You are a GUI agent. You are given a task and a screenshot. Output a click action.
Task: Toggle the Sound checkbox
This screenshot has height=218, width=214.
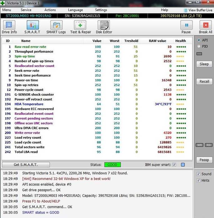click(x=198, y=174)
